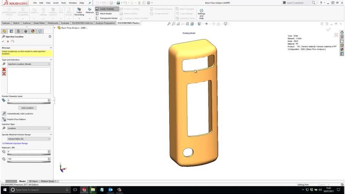Toggle Cavity Visibility
345x194 pixels.
(x=107, y=9)
